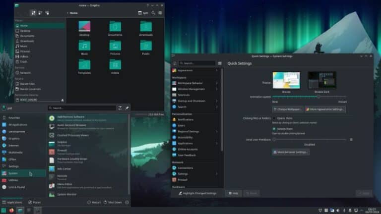This screenshot has height=214, width=381.
Task: Open the Videos folder icon in file view
Action: (115, 64)
